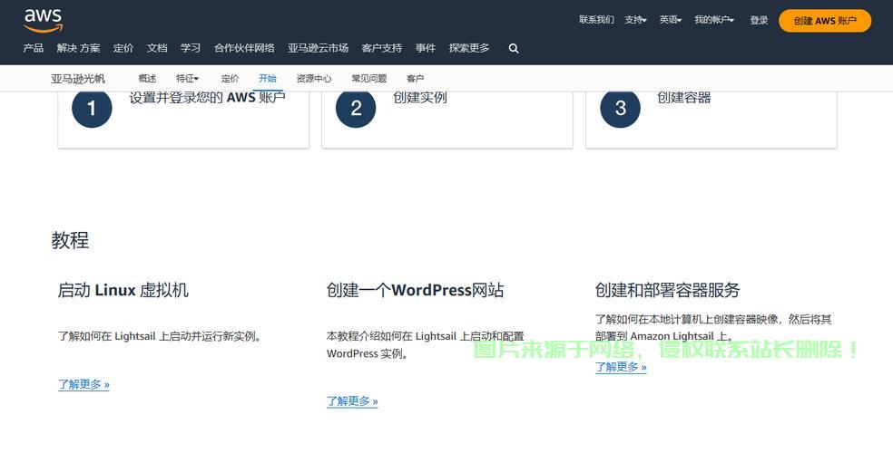893x453 pixels.
Task: Open the 产品 menu
Action: (x=34, y=48)
